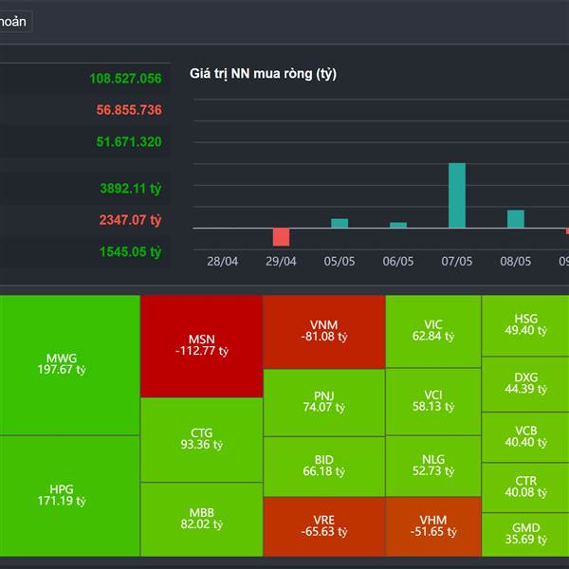The height and width of the screenshot is (569, 569).
Task: Select the MWG 197.67 tỷ tile
Action: 68,364
